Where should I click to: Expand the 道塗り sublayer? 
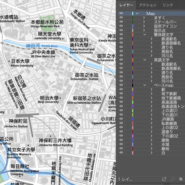coord(152,132)
